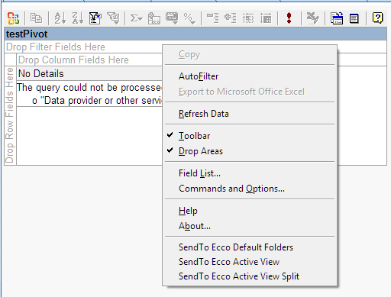Toggle the AutoFilter funnel toolbar icon
Screen dimensions: 391x297
click(x=95, y=18)
